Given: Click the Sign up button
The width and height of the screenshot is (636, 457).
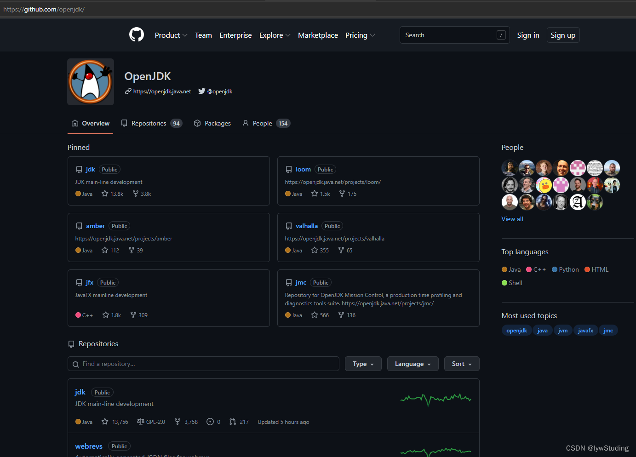Looking at the screenshot, I should [563, 35].
